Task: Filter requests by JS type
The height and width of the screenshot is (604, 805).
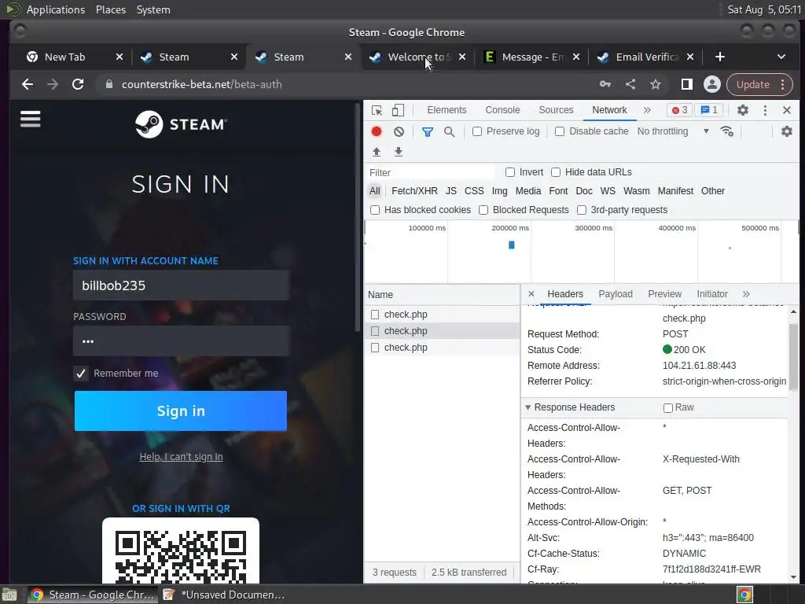Action: click(451, 191)
